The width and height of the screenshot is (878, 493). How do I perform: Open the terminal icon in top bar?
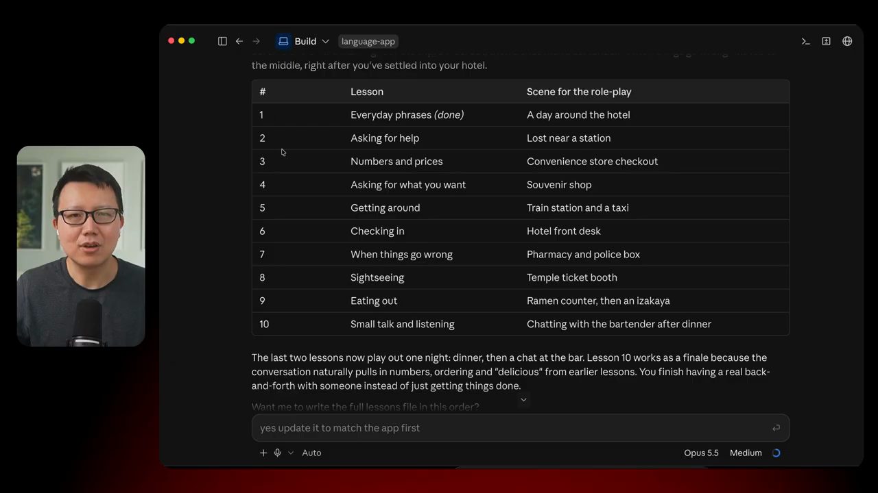[806, 41]
